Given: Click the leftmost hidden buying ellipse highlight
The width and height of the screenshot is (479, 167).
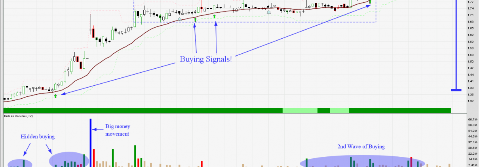Looking at the screenshot, I should click(19, 163).
